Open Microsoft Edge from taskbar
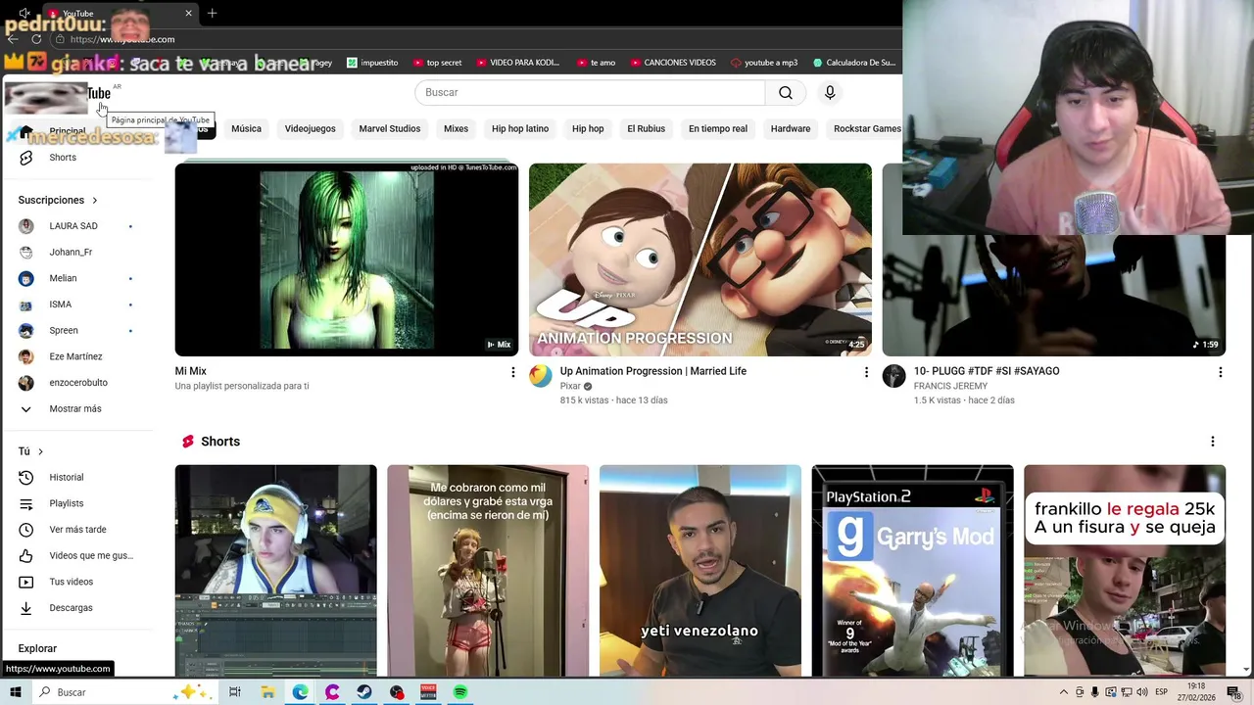 click(300, 692)
